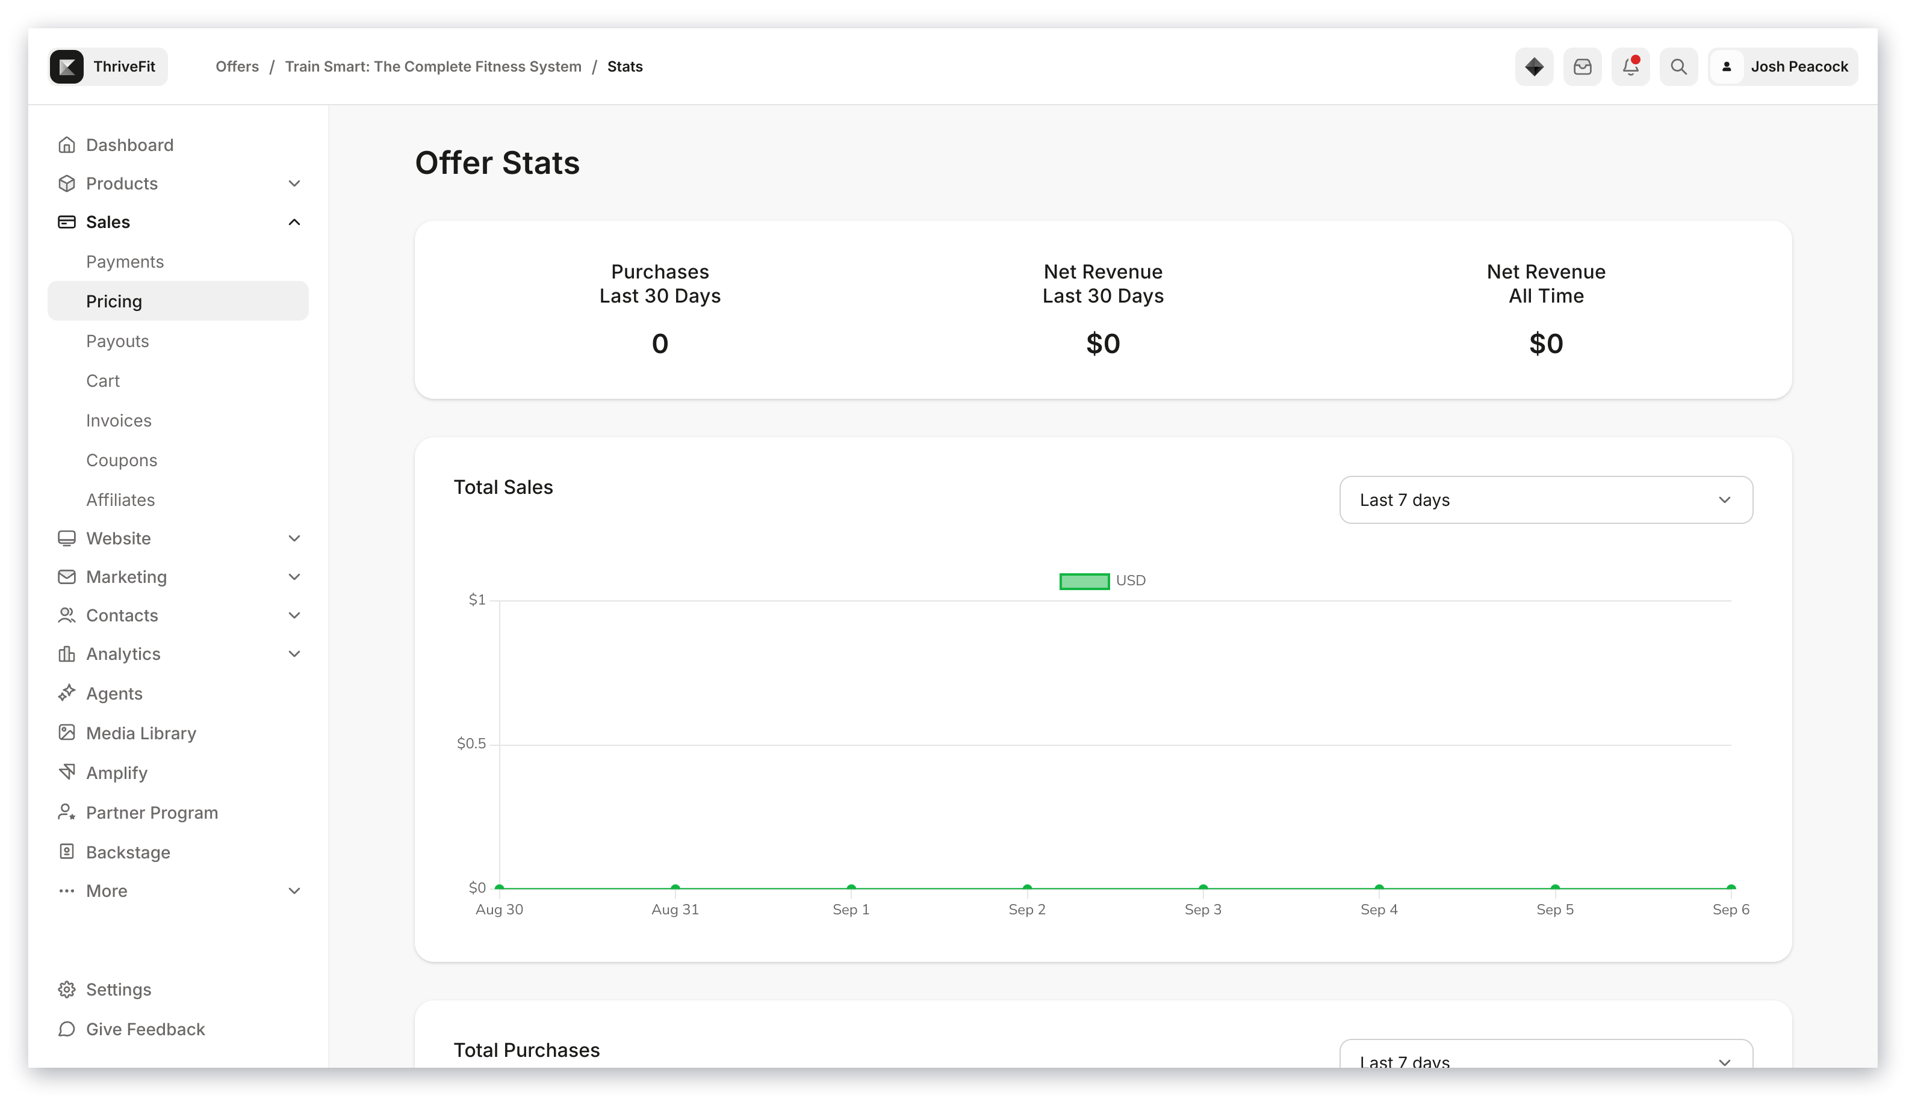
Task: Click the Sep 6 data point on chart
Action: coord(1730,887)
